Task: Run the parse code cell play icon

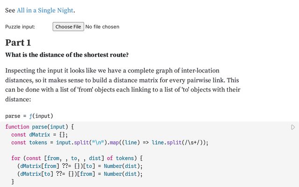Action: 292,127
